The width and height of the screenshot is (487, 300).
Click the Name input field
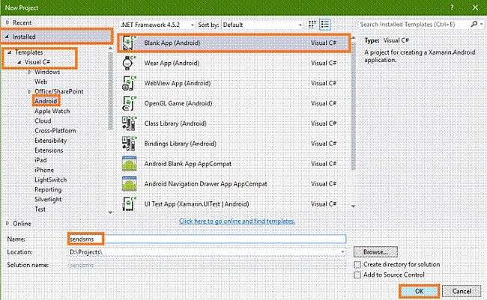pos(207,239)
